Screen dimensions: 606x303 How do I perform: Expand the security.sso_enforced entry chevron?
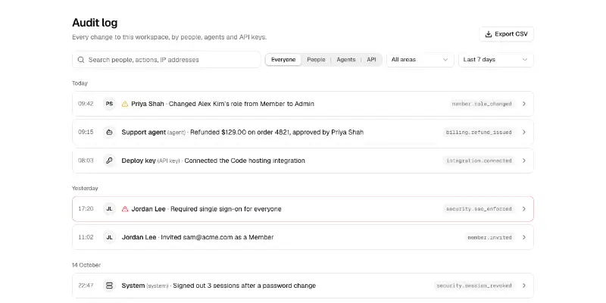pos(524,209)
